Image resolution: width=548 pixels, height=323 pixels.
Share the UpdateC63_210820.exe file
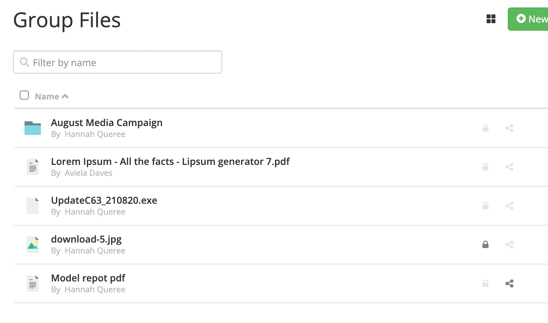click(509, 206)
